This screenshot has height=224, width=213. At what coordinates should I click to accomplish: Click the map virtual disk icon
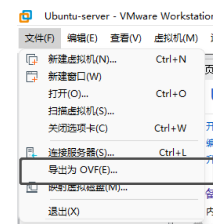pos(32,187)
